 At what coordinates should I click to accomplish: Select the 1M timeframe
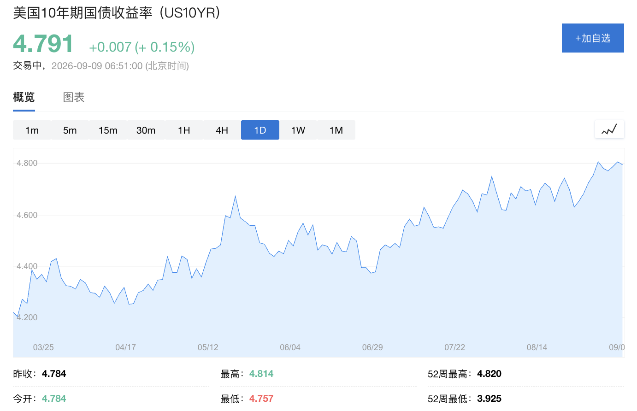pos(336,130)
